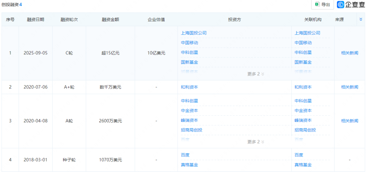Open 相关新闻 for the C轮 financing
Screen dimensions: 366x172
point(349,53)
